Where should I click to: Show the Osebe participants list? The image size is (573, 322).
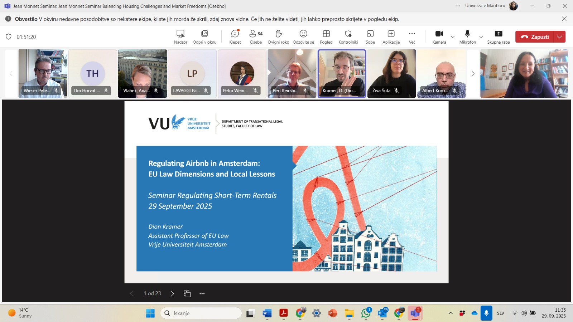(256, 37)
